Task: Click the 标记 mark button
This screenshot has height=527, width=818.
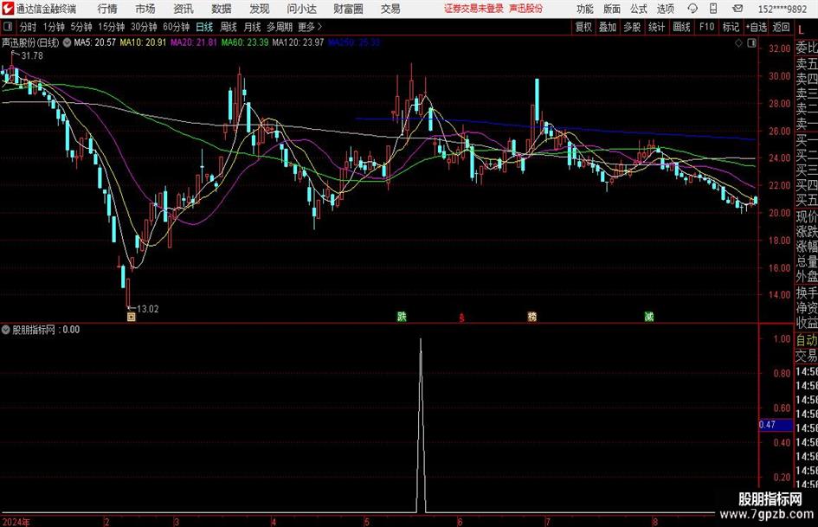Action: point(731,27)
